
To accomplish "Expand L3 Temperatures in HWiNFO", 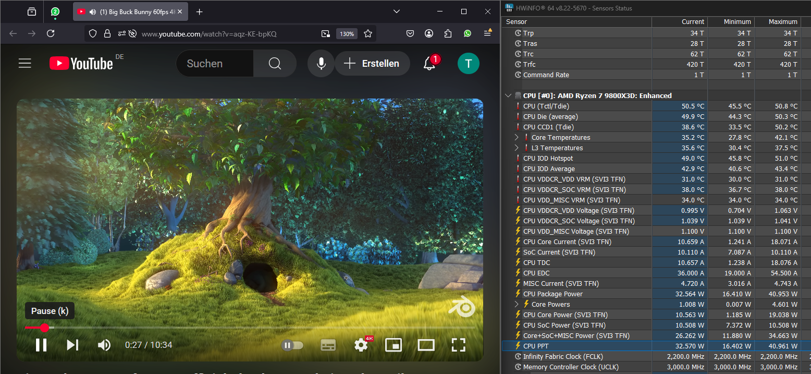I will (x=517, y=148).
